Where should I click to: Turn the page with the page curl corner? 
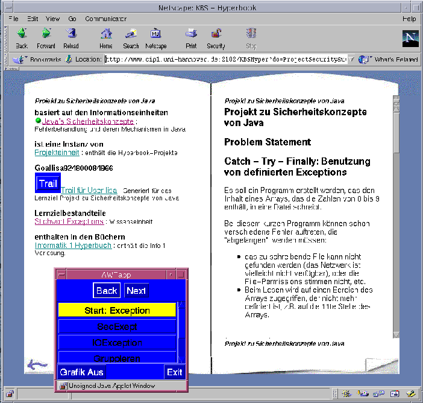tap(383, 365)
